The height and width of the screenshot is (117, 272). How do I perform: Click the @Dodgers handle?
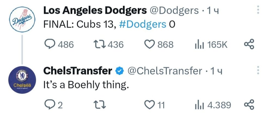tap(174, 11)
